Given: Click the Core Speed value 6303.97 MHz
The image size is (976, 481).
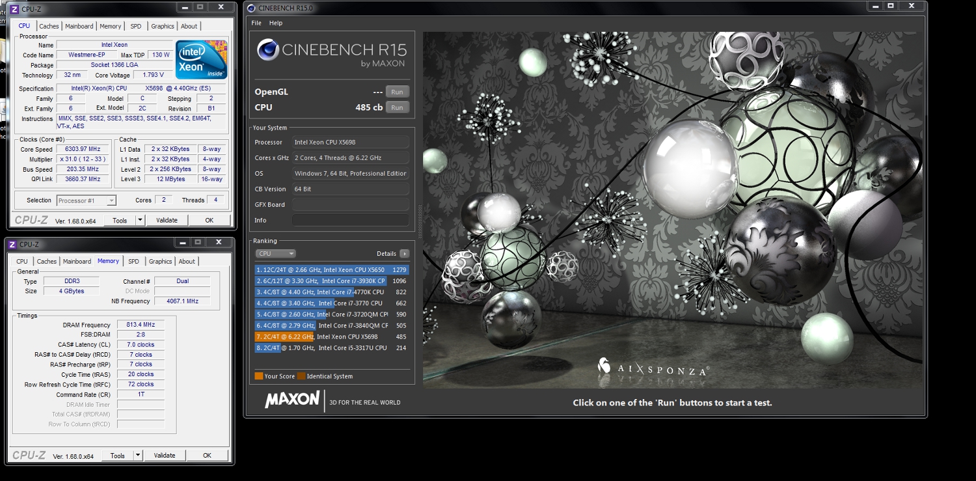Looking at the screenshot, I should click(x=83, y=149).
